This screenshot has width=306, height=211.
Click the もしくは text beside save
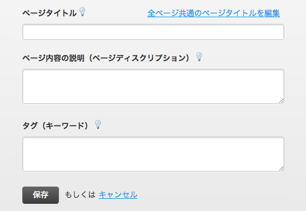(80, 195)
